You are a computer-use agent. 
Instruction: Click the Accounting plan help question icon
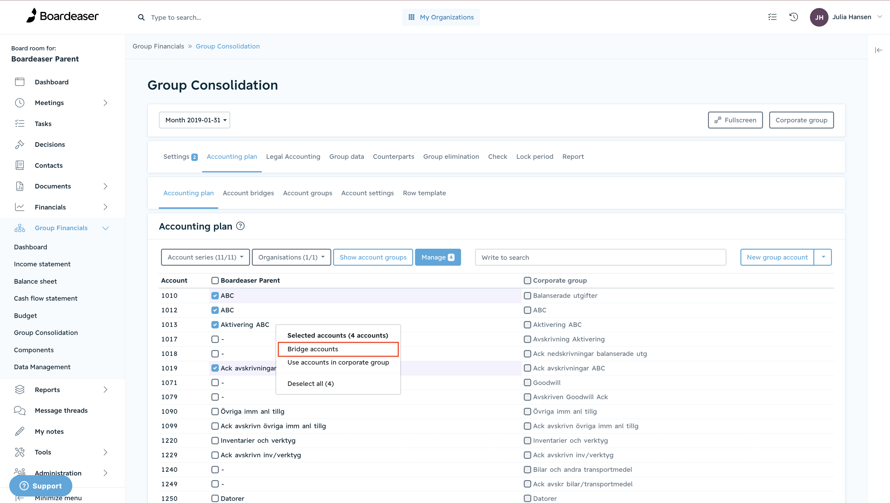point(240,226)
